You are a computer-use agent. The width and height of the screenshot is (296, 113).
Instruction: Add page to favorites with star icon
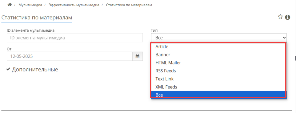(280, 17)
